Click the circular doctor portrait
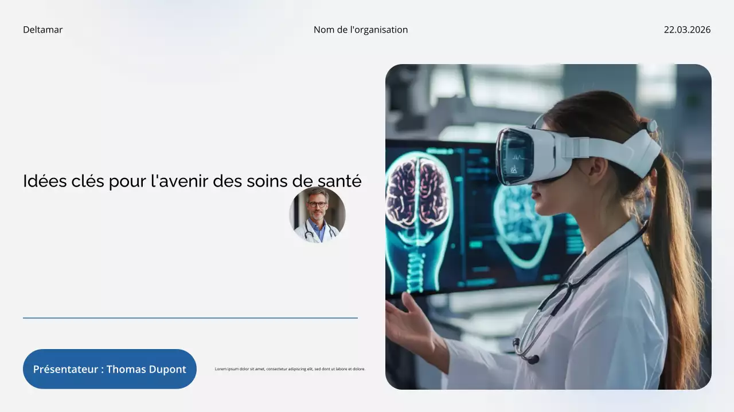Screen dimensions: 734x412 (317, 216)
